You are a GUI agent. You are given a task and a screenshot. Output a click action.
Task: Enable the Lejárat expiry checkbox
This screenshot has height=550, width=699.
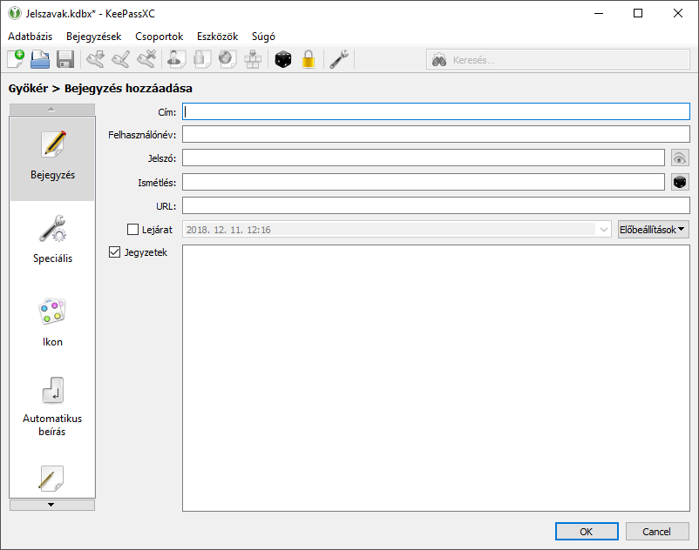[x=132, y=230]
